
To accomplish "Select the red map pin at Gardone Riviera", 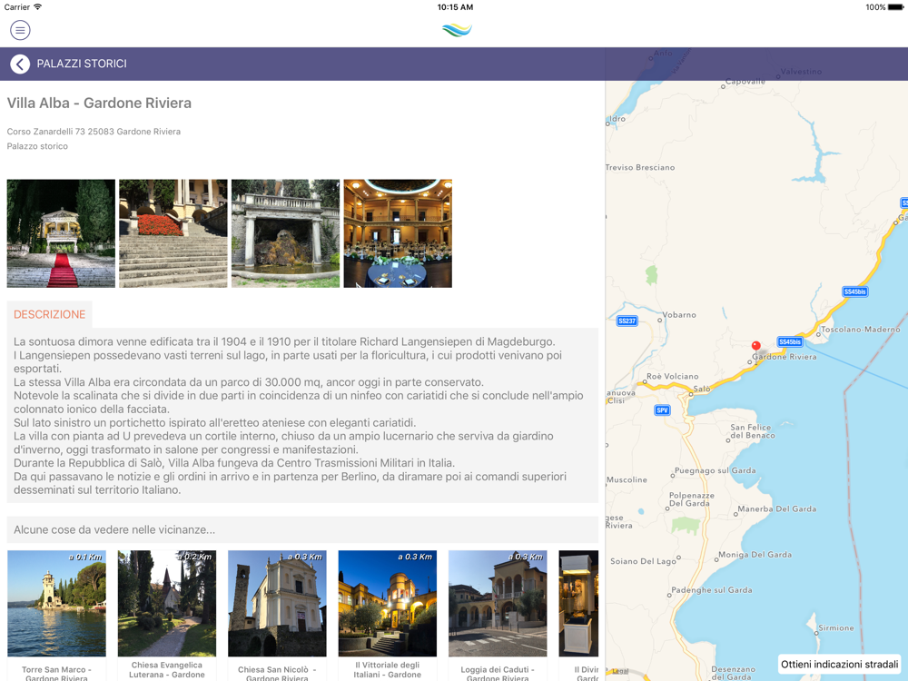I will point(755,346).
